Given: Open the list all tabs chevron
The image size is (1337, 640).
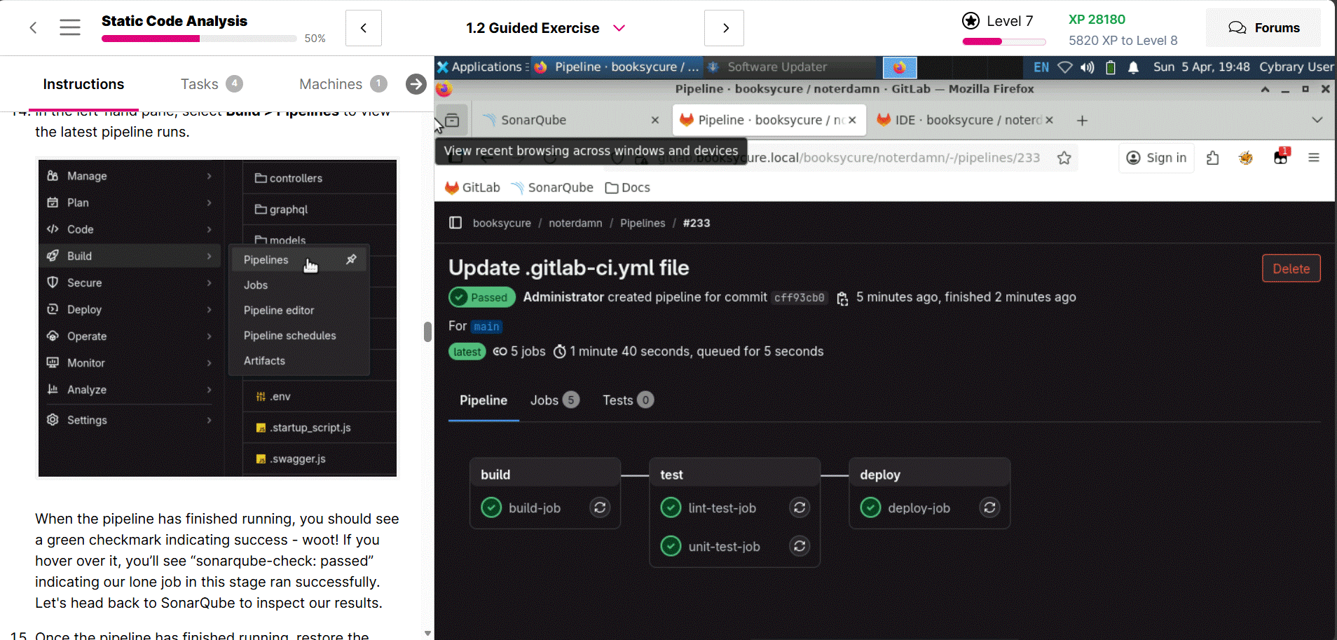Looking at the screenshot, I should tap(1317, 120).
